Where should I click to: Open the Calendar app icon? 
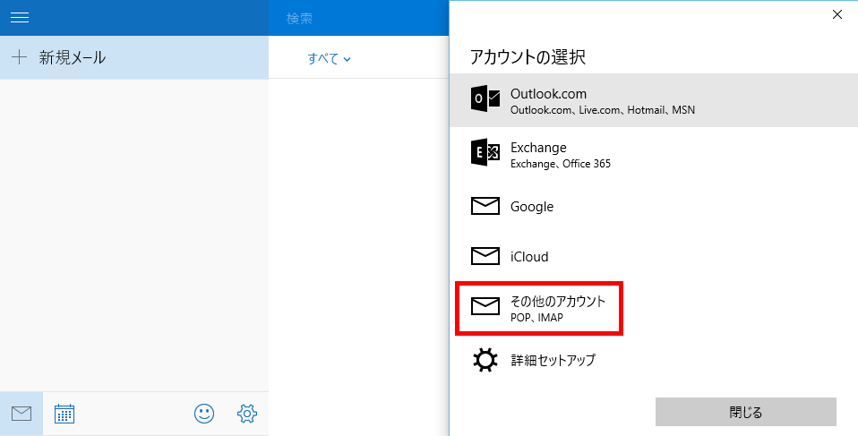click(x=64, y=415)
